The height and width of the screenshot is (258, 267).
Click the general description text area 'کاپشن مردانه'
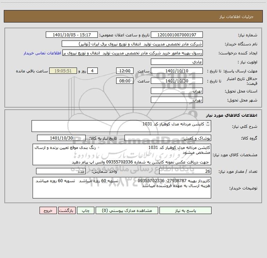coord(121,126)
